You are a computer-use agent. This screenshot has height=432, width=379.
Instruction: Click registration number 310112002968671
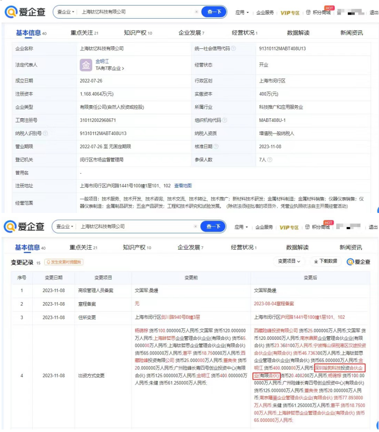[x=98, y=120]
